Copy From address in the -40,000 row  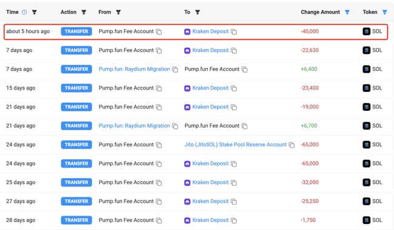tap(159, 31)
